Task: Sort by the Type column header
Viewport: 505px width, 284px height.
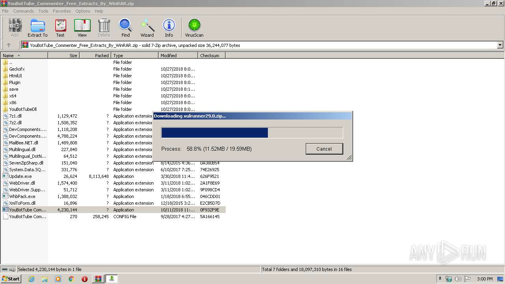Action: pos(135,56)
